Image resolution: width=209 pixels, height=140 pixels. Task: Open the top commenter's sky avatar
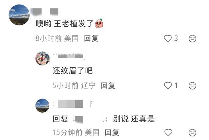pos(19,15)
